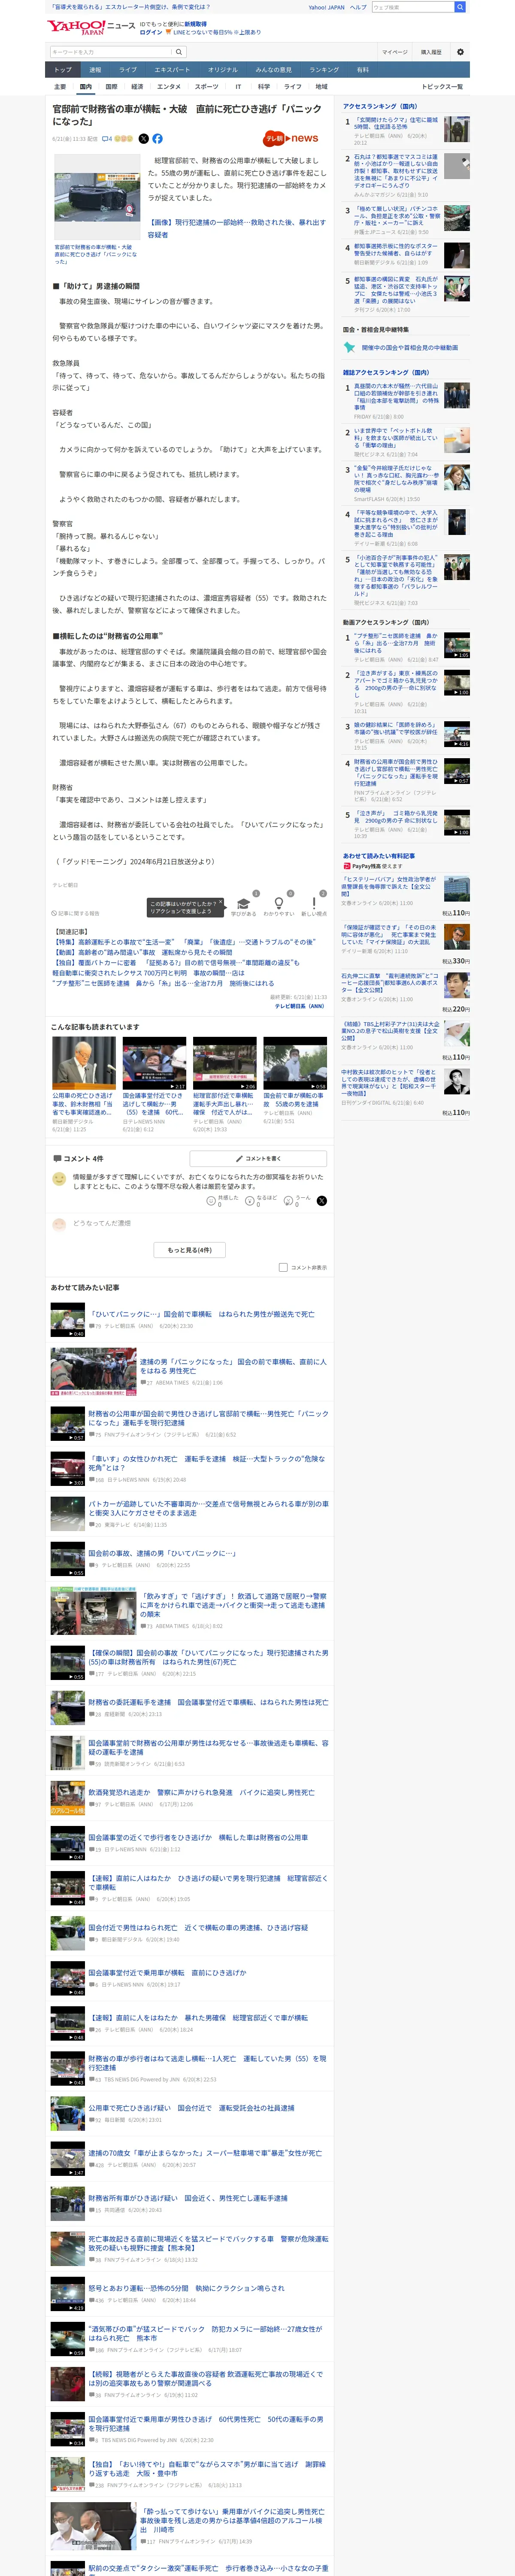
Task: Open the ランキング tab
Action: pos(324,70)
